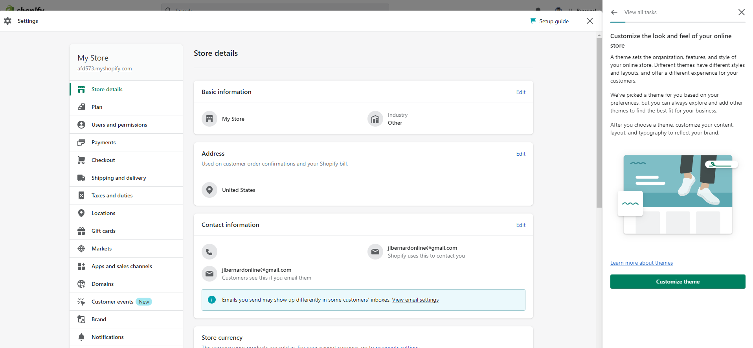This screenshot has width=753, height=348.
Task: Click the settings page vertical scrollbar
Action: 599,122
